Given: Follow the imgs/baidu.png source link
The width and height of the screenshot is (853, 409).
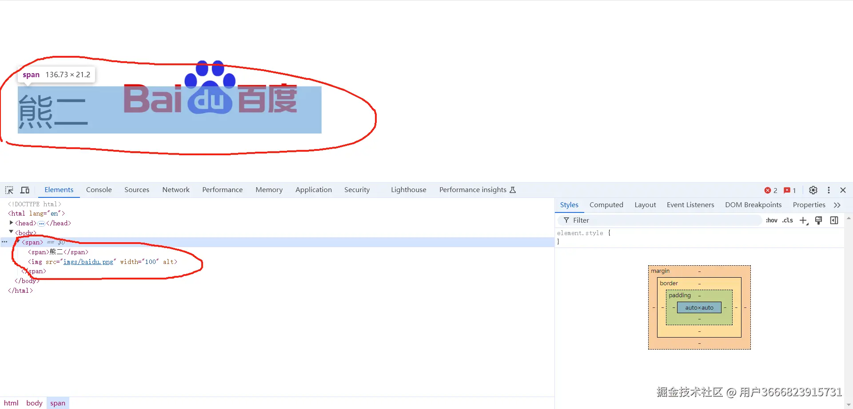Looking at the screenshot, I should (88, 262).
